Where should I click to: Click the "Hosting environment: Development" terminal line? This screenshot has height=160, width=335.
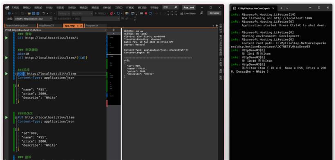tap(270, 36)
